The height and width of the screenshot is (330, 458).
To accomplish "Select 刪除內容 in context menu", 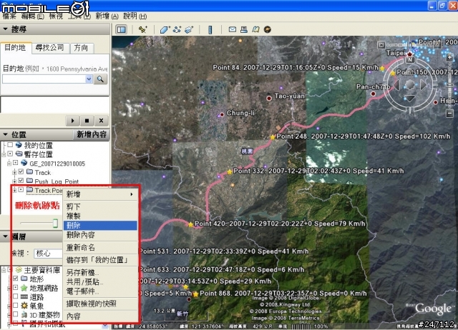I will coord(100,235).
